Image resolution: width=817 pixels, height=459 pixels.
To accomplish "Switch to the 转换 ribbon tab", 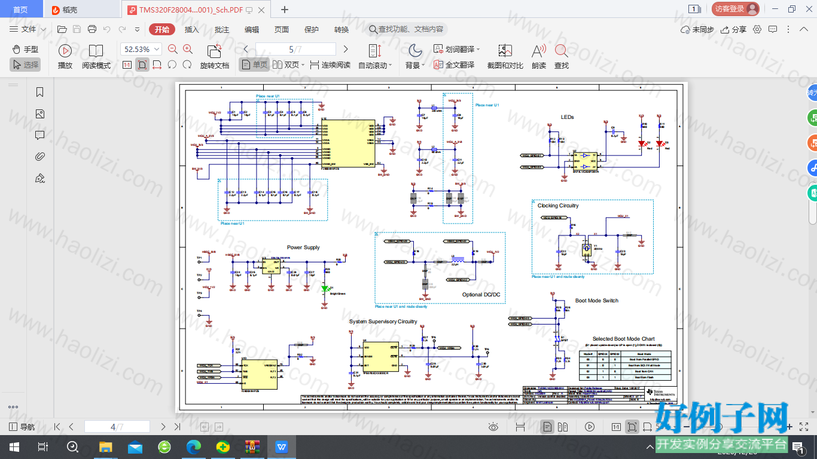I will 342,29.
